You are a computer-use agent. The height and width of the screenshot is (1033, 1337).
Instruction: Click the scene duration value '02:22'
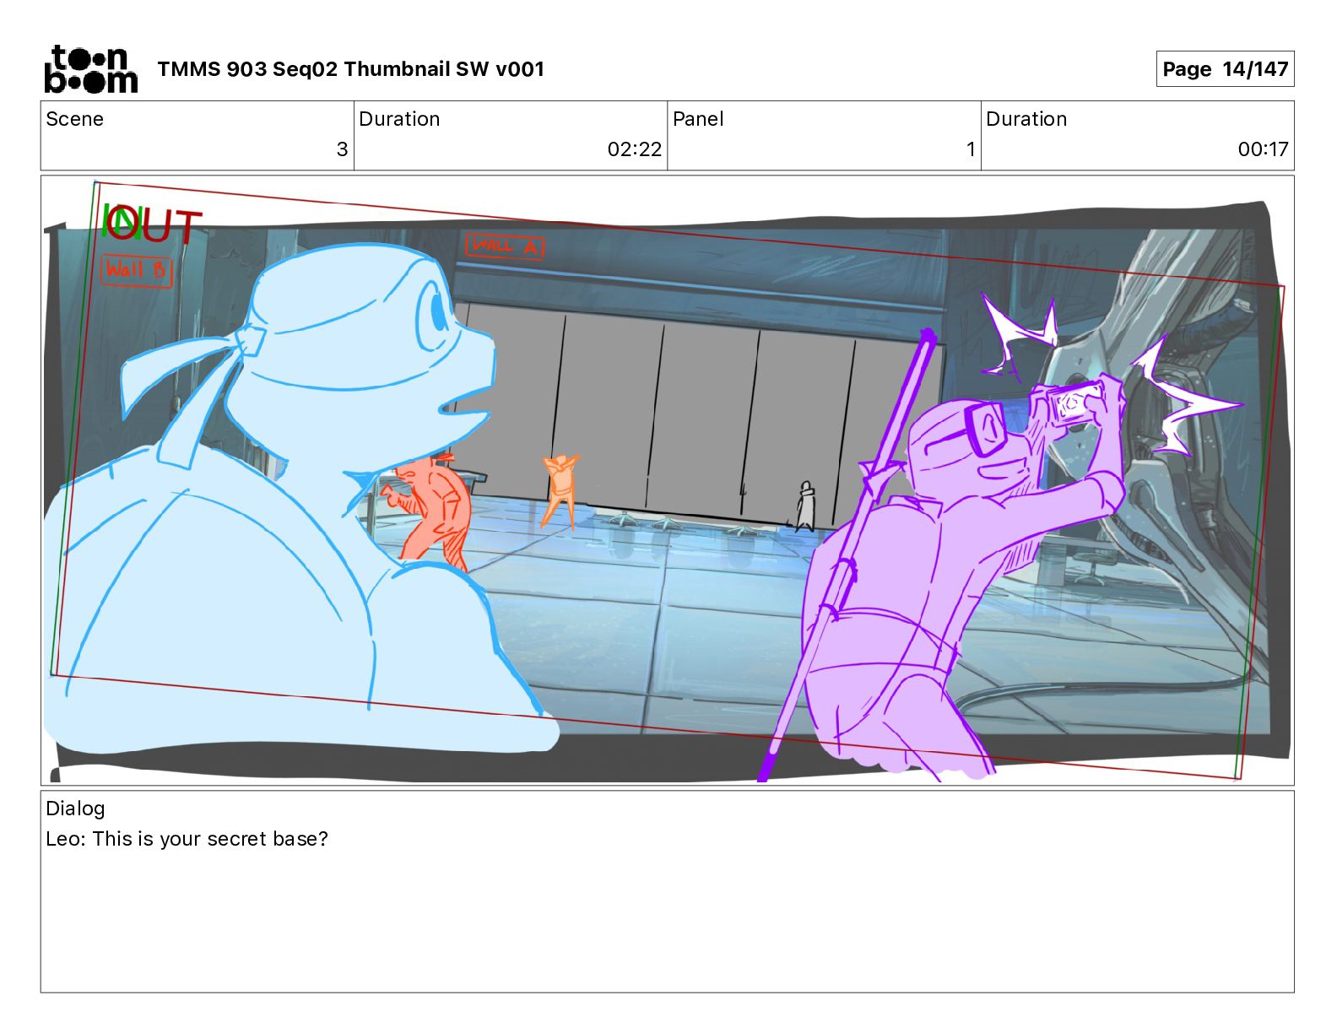click(635, 149)
